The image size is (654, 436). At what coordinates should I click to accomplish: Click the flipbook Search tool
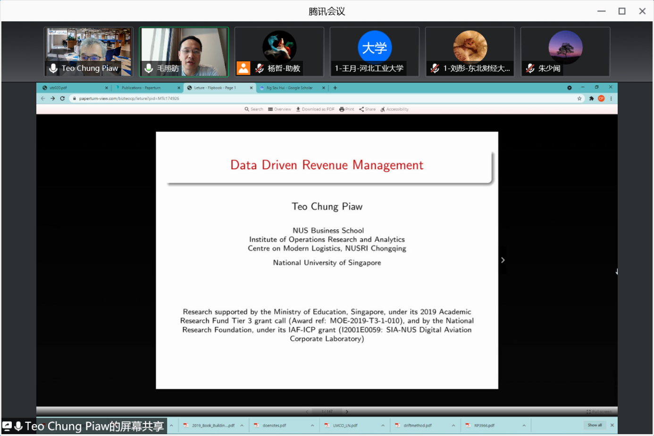[x=254, y=109]
